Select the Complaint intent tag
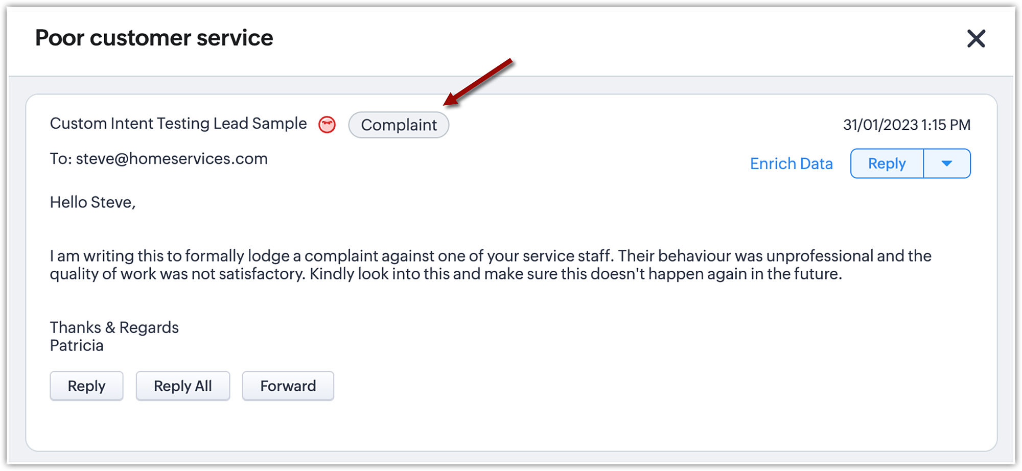 pos(399,125)
